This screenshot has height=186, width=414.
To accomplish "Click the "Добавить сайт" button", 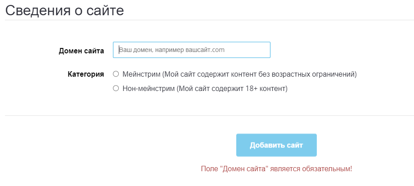I will [276, 145].
